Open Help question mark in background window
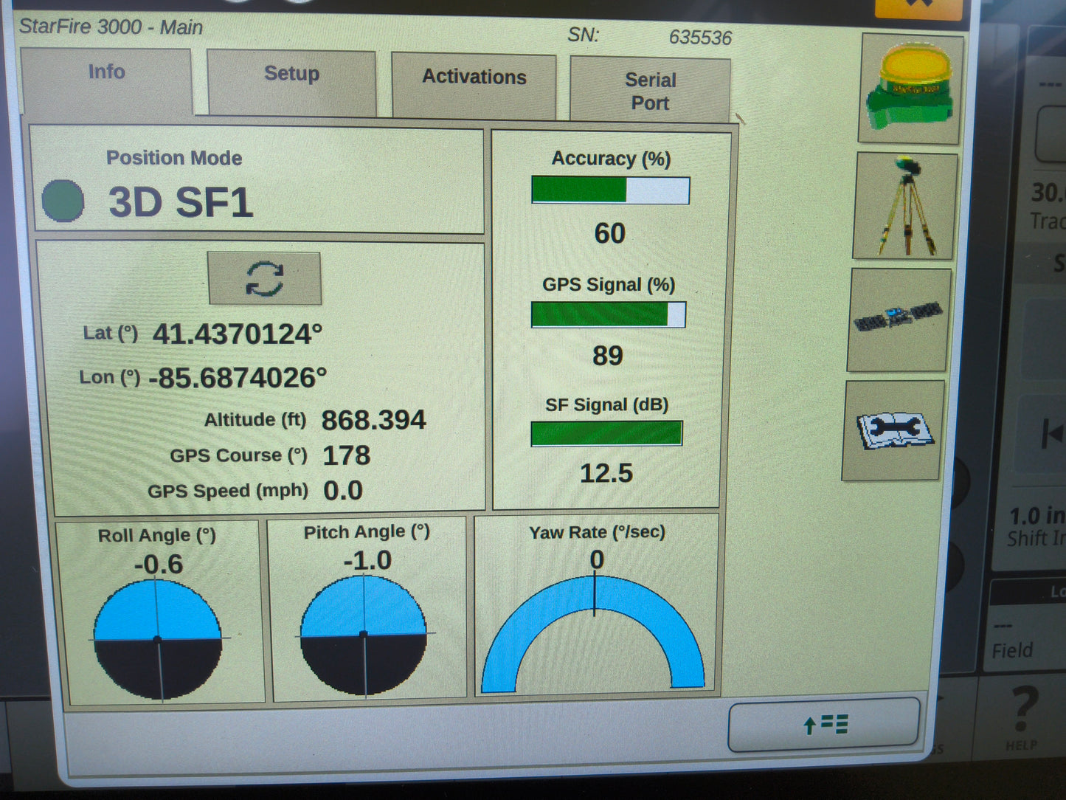Viewport: 1066px width, 800px height. click(x=1022, y=718)
